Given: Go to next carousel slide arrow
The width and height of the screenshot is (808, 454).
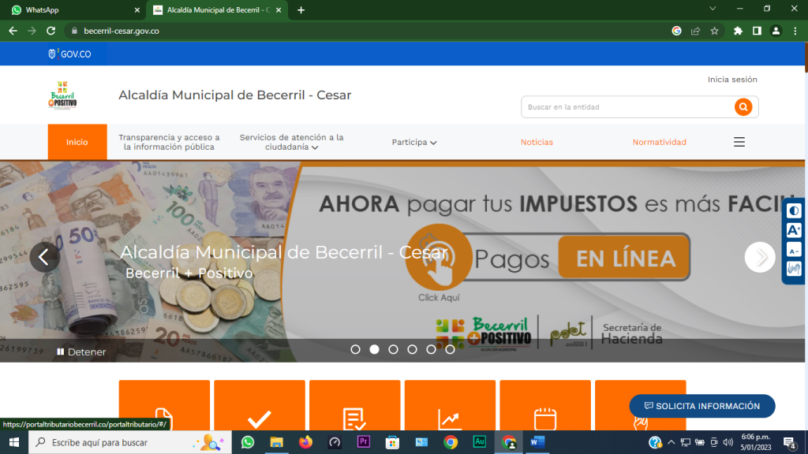Looking at the screenshot, I should (x=760, y=257).
